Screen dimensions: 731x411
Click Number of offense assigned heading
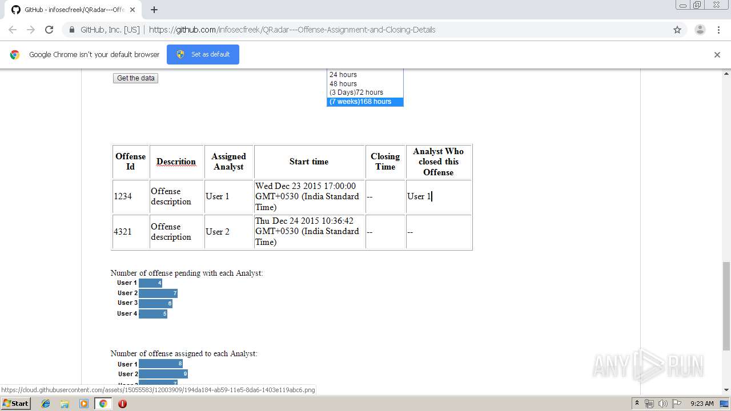[184, 353]
